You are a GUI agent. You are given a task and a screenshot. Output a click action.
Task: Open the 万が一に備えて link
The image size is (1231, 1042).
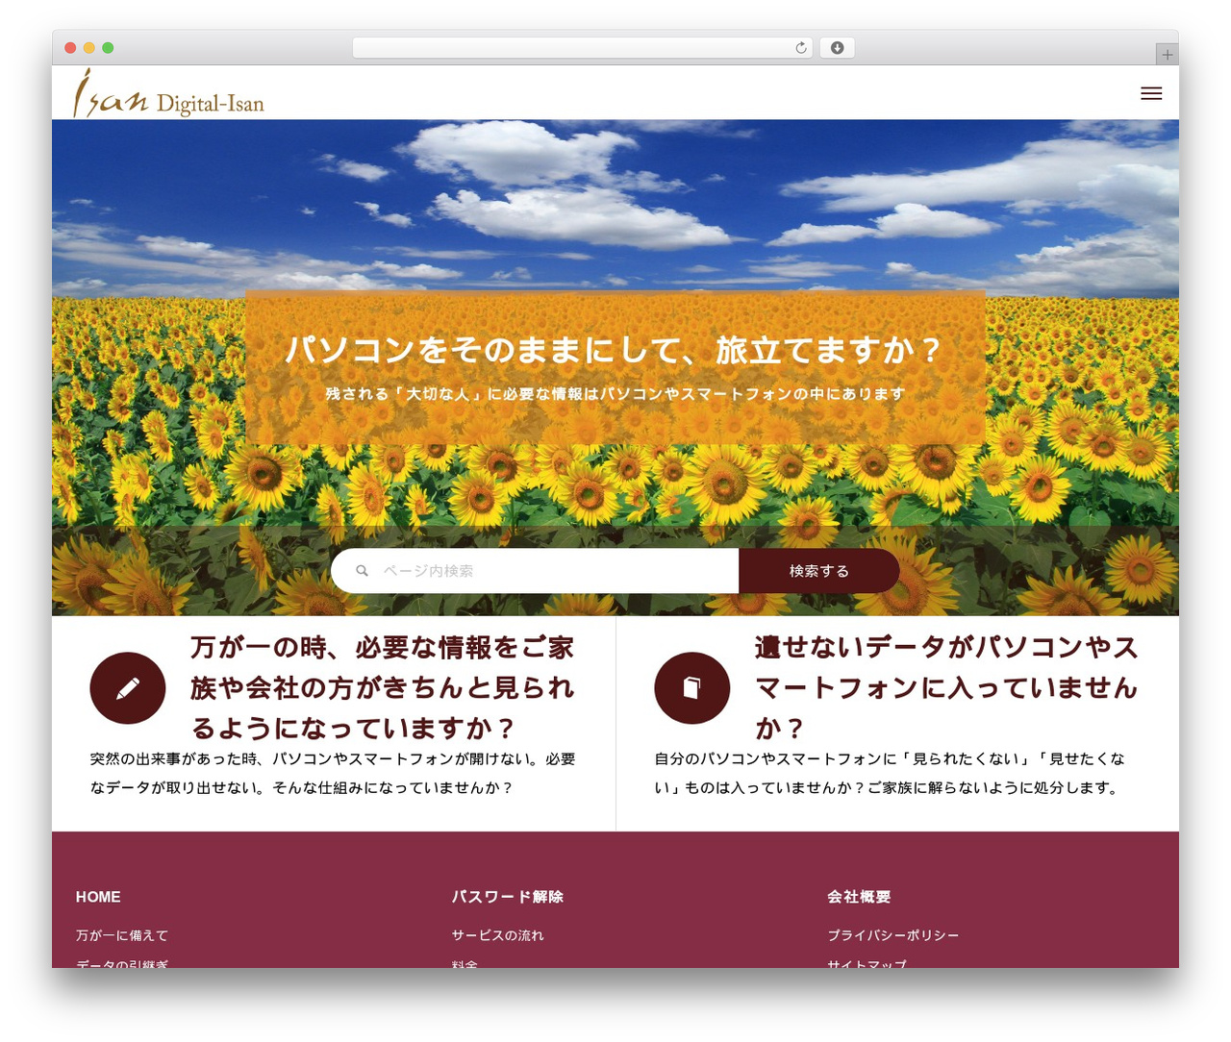pyautogui.click(x=122, y=935)
